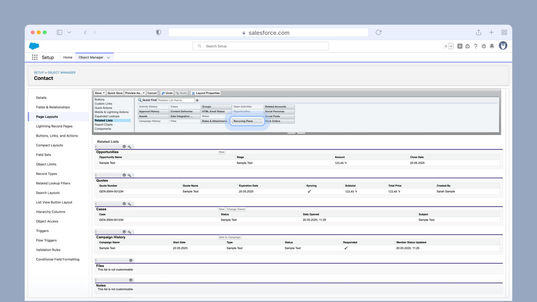537x302 pixels.
Task: Toggle the Favorites star in the header
Action: (x=446, y=46)
